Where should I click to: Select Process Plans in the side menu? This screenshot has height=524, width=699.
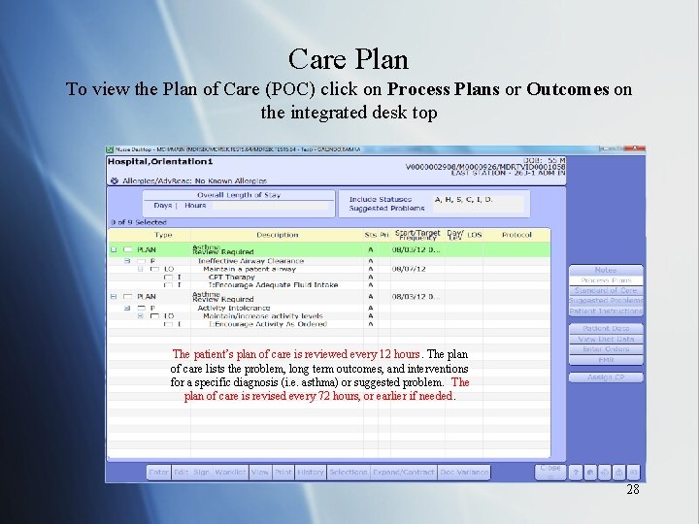[x=606, y=280]
